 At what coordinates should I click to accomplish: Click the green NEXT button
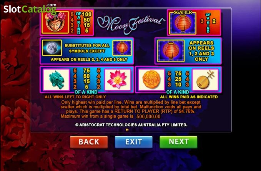[x=178, y=142]
